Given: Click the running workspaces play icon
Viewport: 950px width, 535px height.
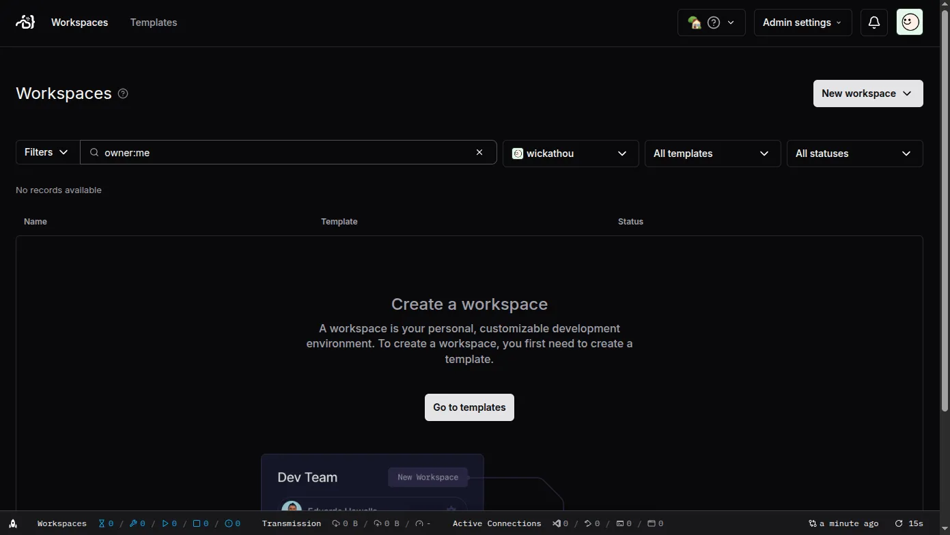Looking at the screenshot, I should click(x=166, y=523).
